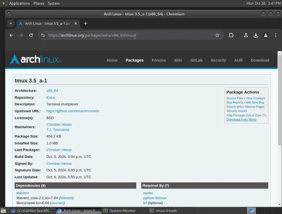Click Download From Mirror link

pos(241,119)
